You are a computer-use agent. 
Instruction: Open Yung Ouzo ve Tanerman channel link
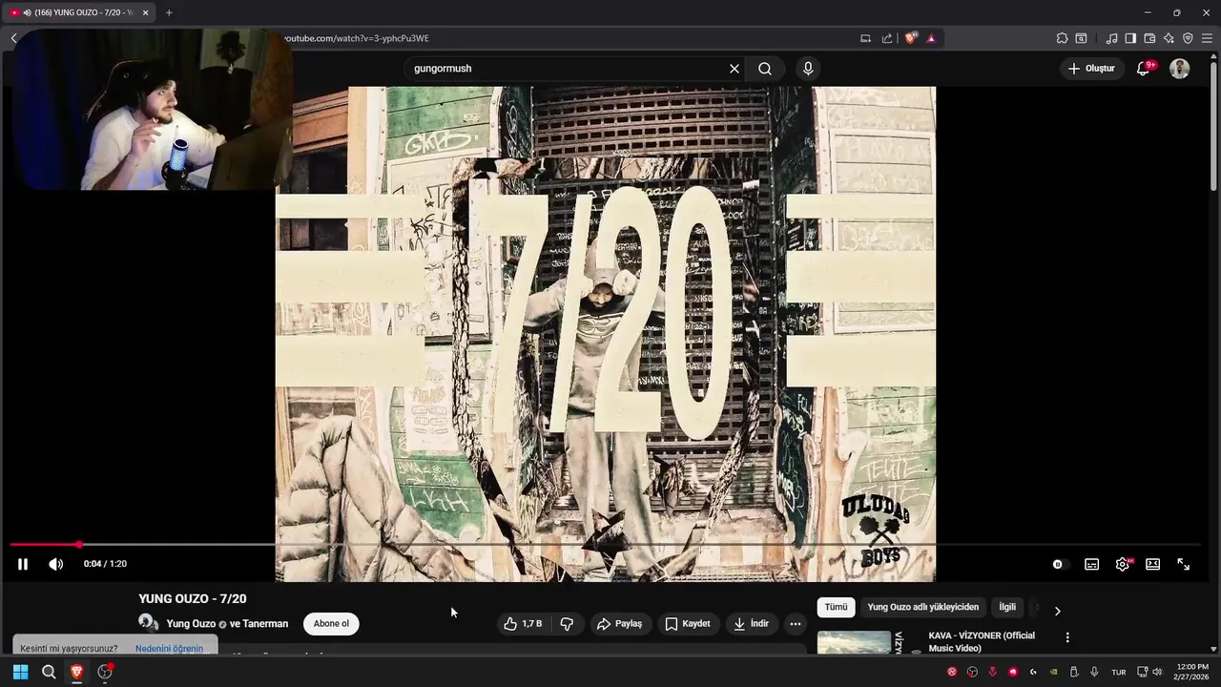tap(227, 624)
